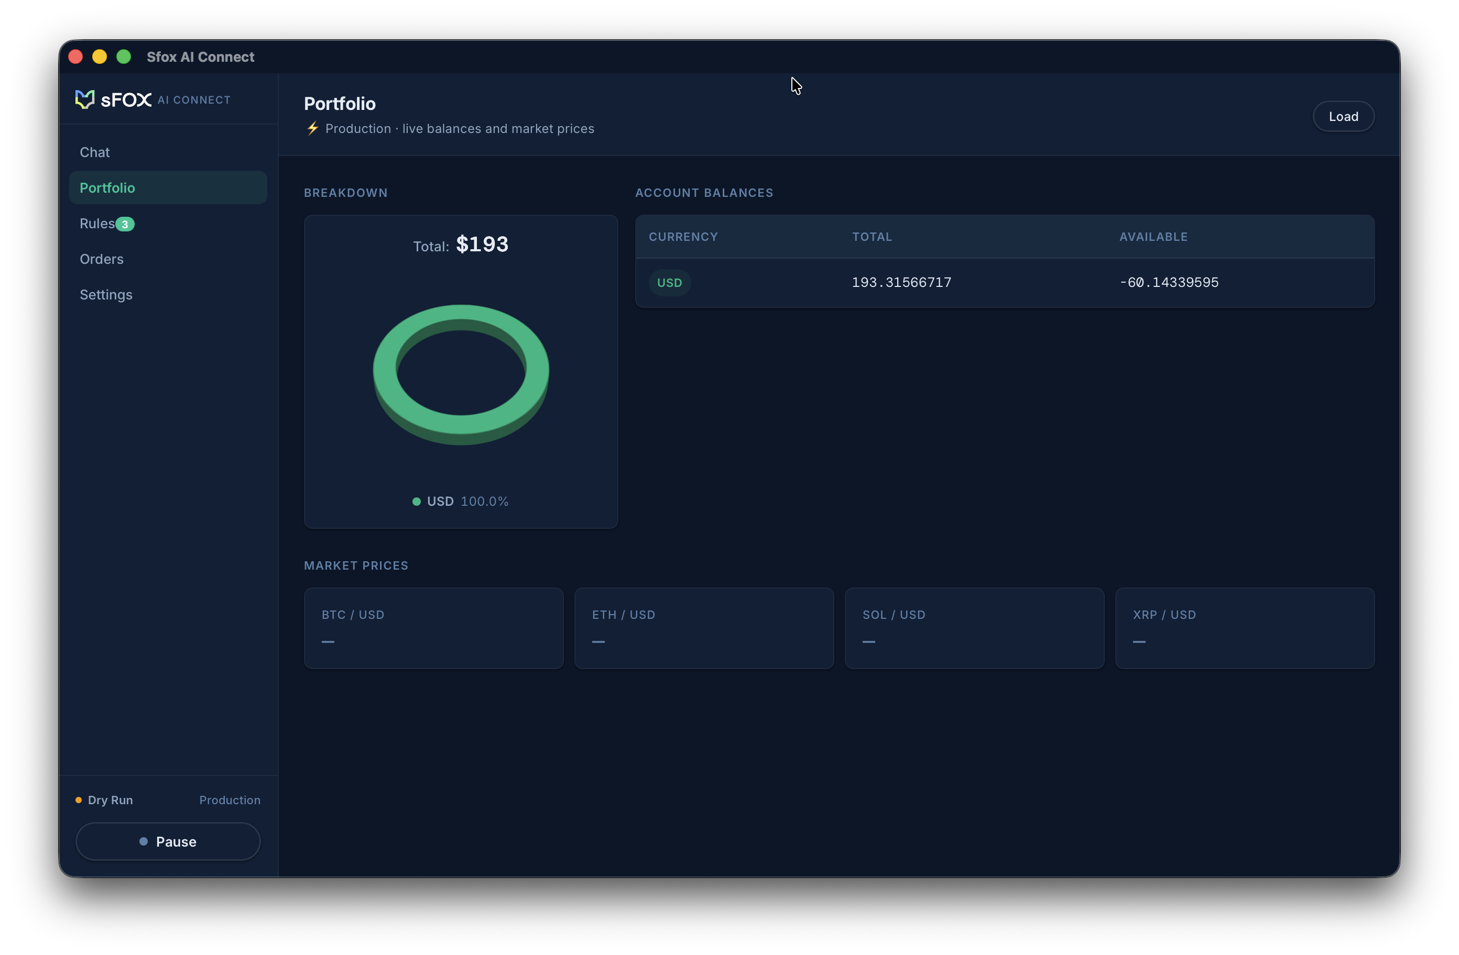The height and width of the screenshot is (955, 1459).
Task: Click the green USD legend dot
Action: tap(416, 502)
